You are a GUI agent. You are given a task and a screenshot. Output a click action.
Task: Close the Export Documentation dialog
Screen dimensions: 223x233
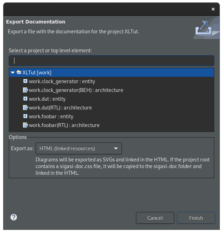click(213, 9)
